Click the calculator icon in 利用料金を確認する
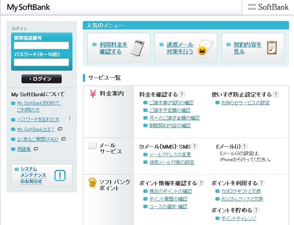The image size is (294, 225). point(137,48)
